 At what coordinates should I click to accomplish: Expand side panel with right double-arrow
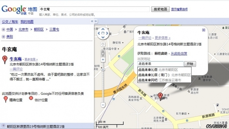coord(96,21)
